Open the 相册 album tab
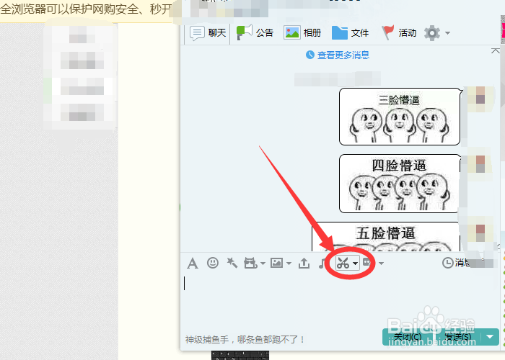Viewport: 505px width, 360px height. click(x=302, y=33)
